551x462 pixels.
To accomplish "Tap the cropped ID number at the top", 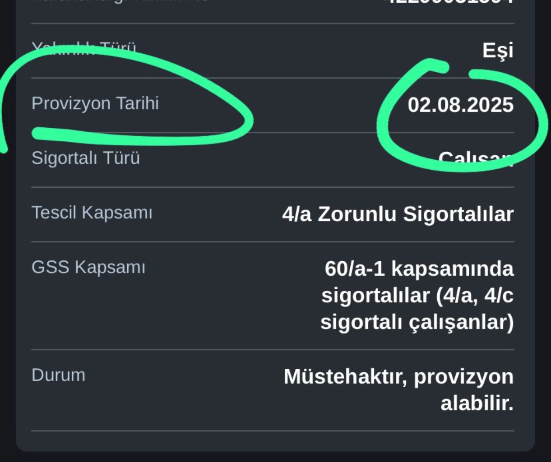I will click(x=448, y=1).
